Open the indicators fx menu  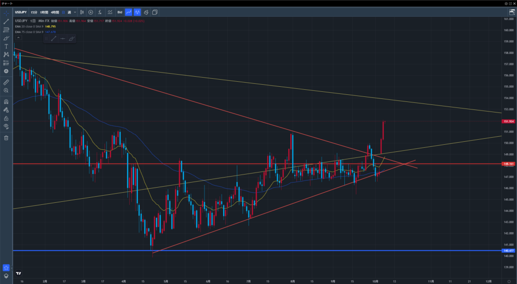click(100, 12)
